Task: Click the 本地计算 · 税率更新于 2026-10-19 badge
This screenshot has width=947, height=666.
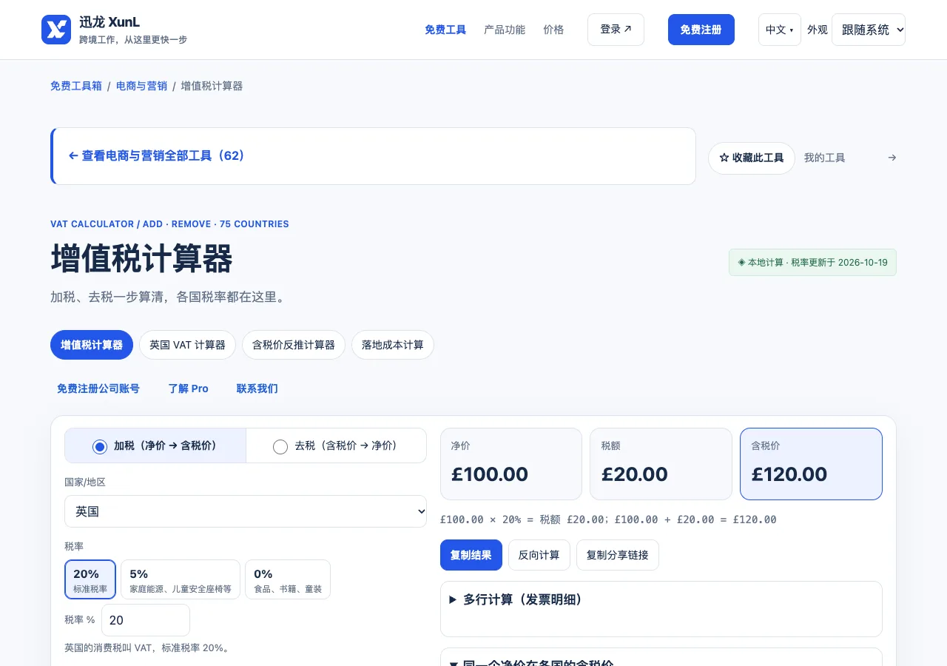Action: [x=812, y=263]
